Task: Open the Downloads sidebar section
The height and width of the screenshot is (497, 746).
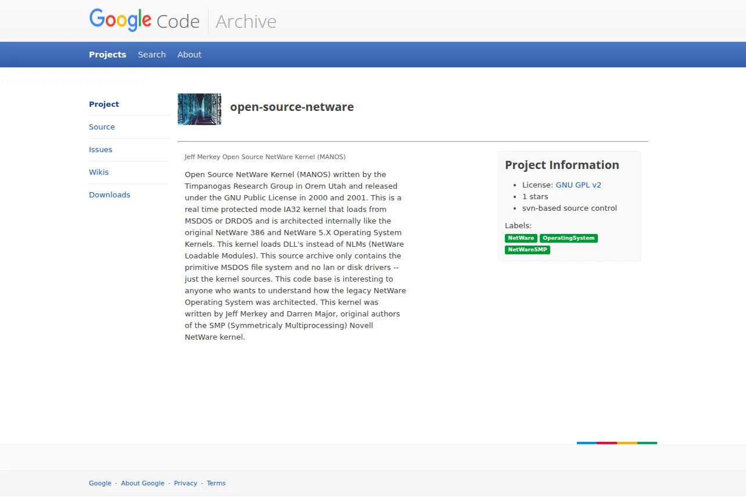Action: pos(109,195)
